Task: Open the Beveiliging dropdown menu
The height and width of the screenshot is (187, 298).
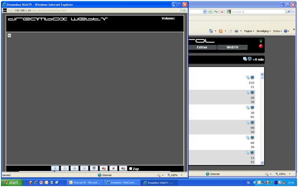Action: click(x=264, y=31)
